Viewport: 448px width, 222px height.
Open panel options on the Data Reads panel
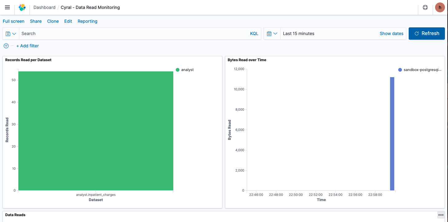click(441, 215)
